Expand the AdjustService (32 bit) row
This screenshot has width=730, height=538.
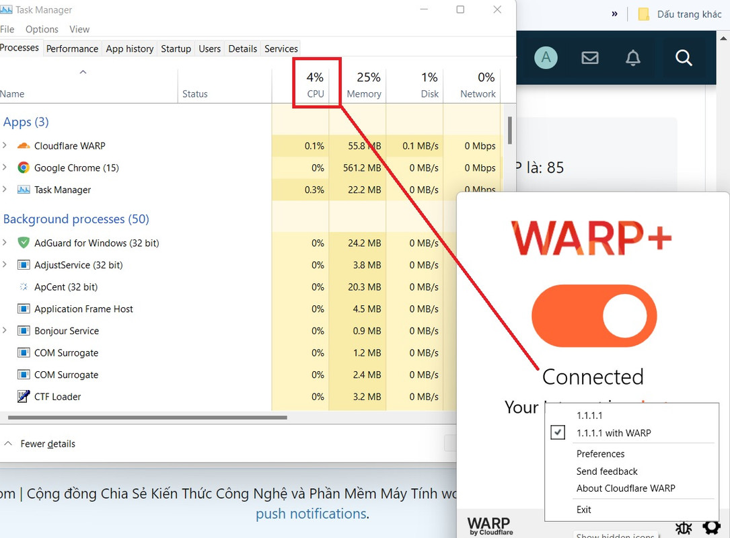[x=5, y=264]
